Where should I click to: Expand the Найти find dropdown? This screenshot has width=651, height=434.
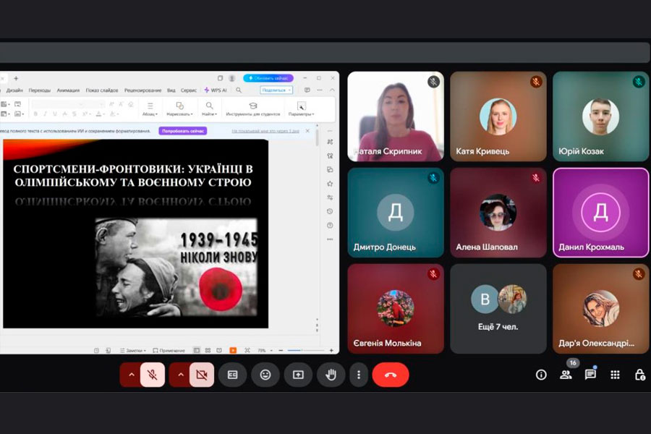coord(209,109)
